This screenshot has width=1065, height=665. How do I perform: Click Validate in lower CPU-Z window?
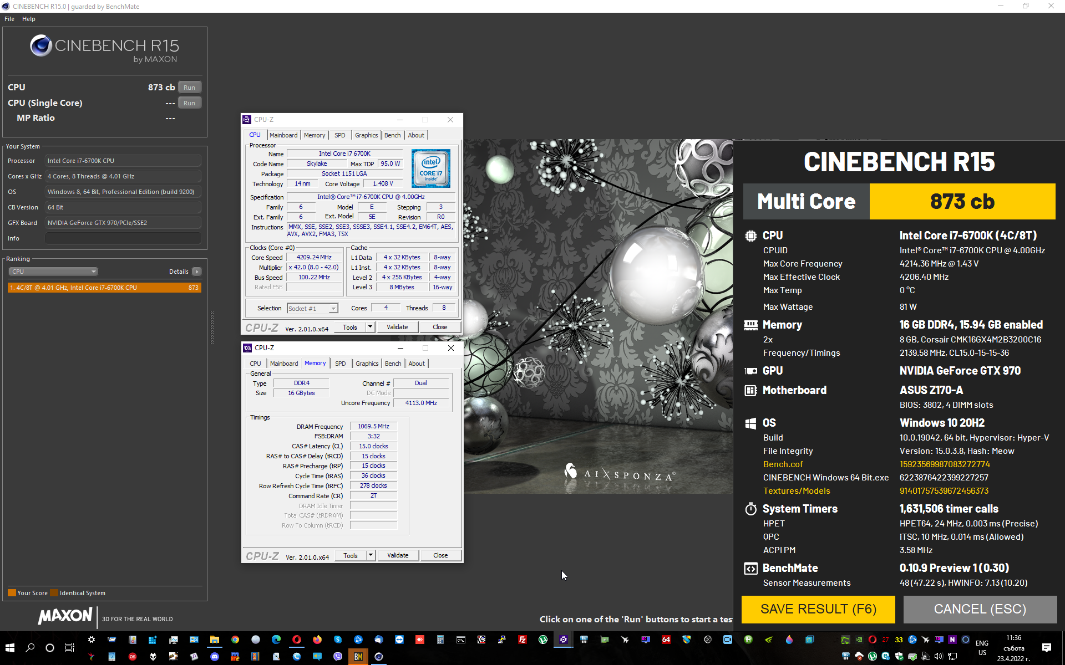[x=398, y=556]
